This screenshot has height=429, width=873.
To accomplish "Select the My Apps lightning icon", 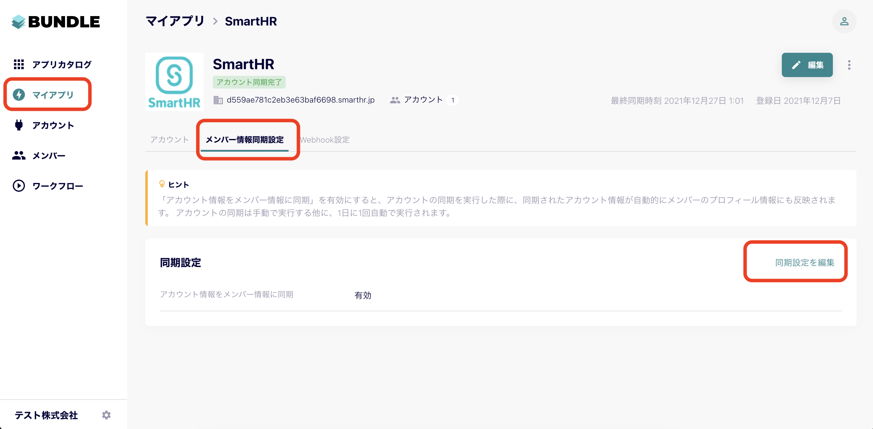I will pos(19,95).
